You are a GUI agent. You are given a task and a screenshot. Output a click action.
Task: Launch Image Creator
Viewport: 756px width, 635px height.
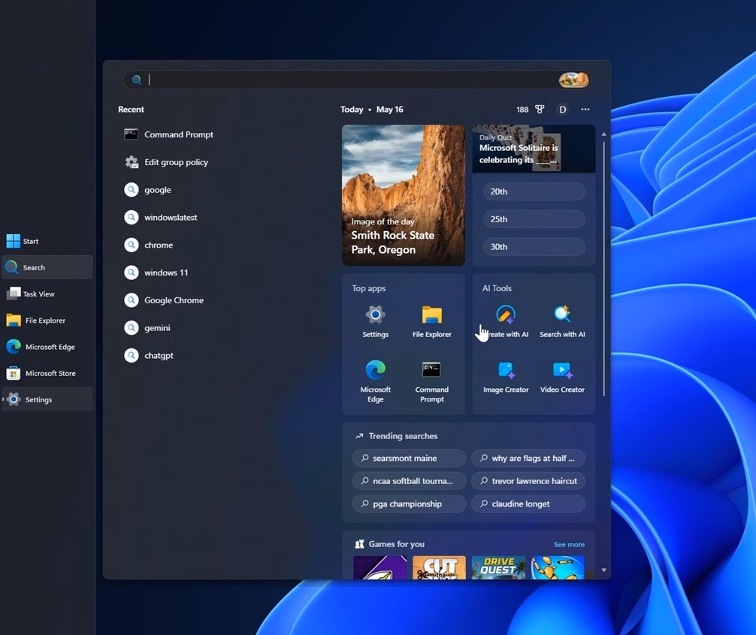[x=506, y=378]
